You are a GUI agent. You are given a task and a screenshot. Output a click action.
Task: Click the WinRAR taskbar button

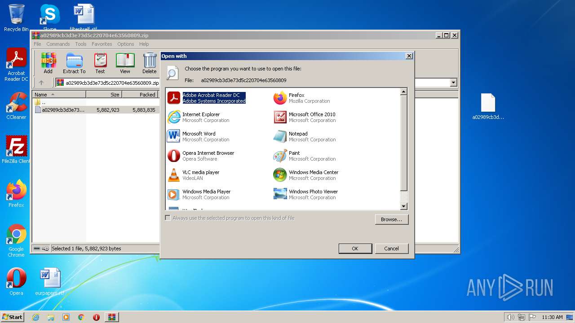[111, 317]
